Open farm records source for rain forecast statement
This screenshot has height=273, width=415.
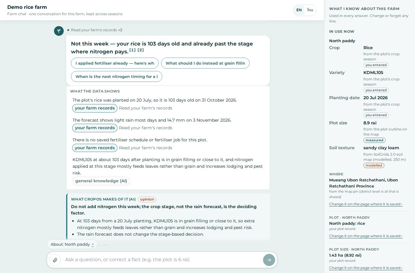coord(95,128)
